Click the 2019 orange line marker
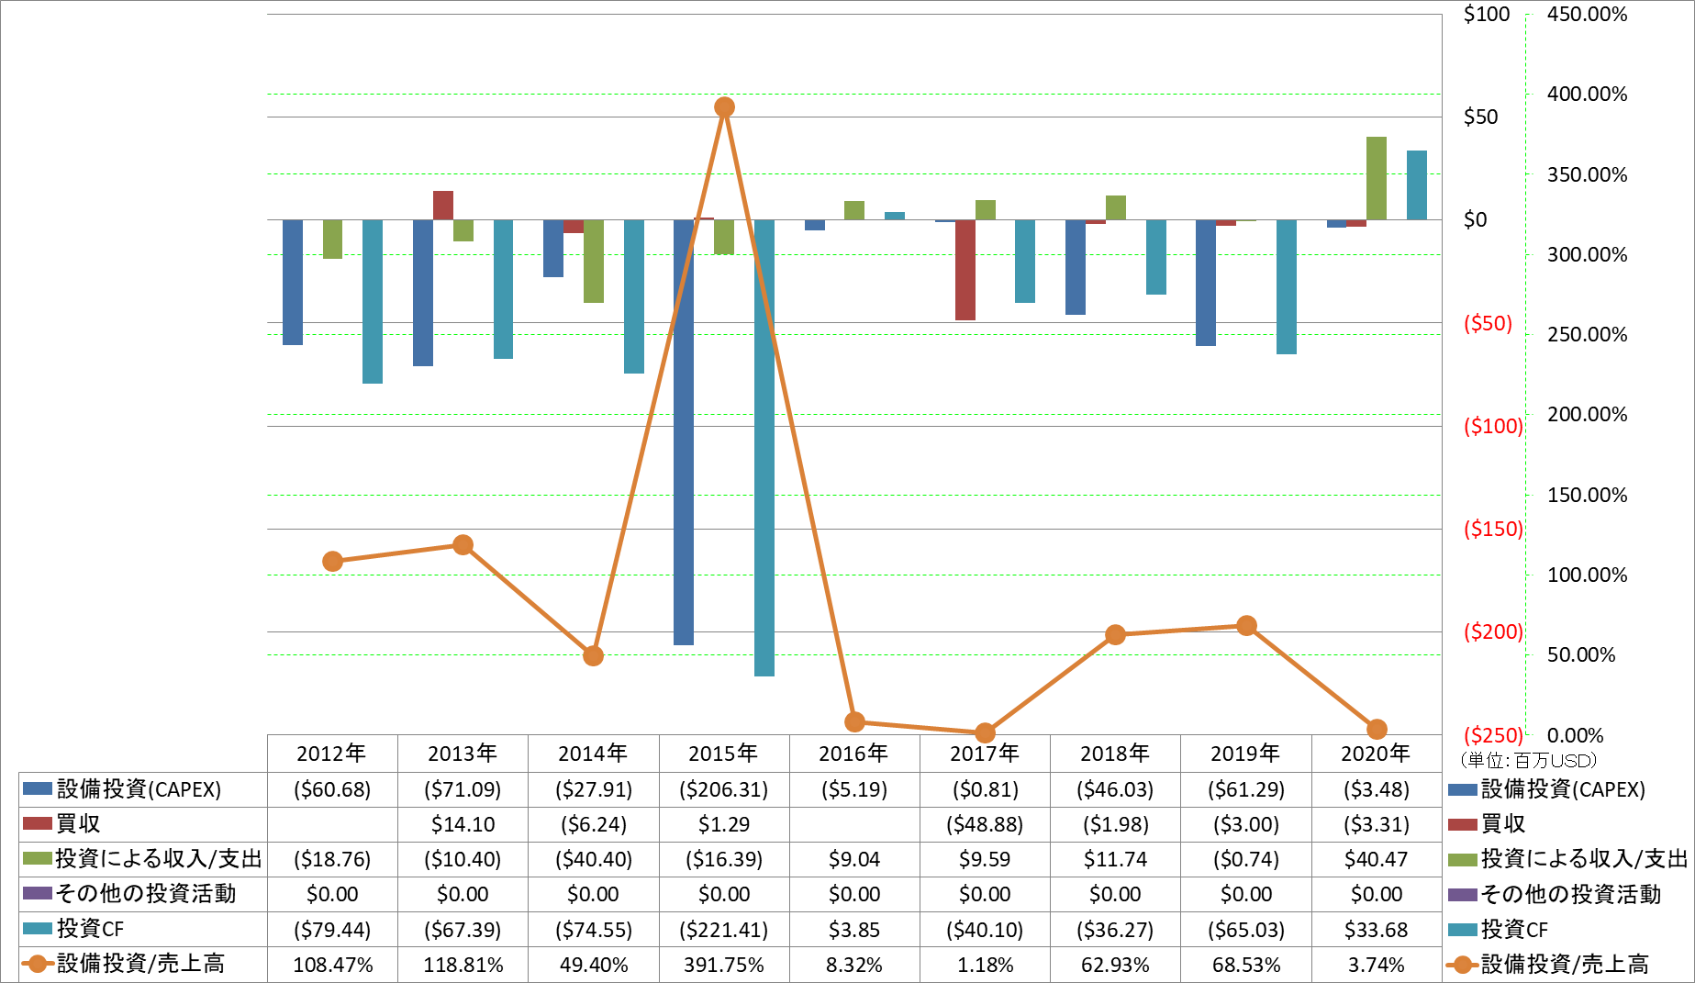1695x983 pixels. [x=1246, y=626]
